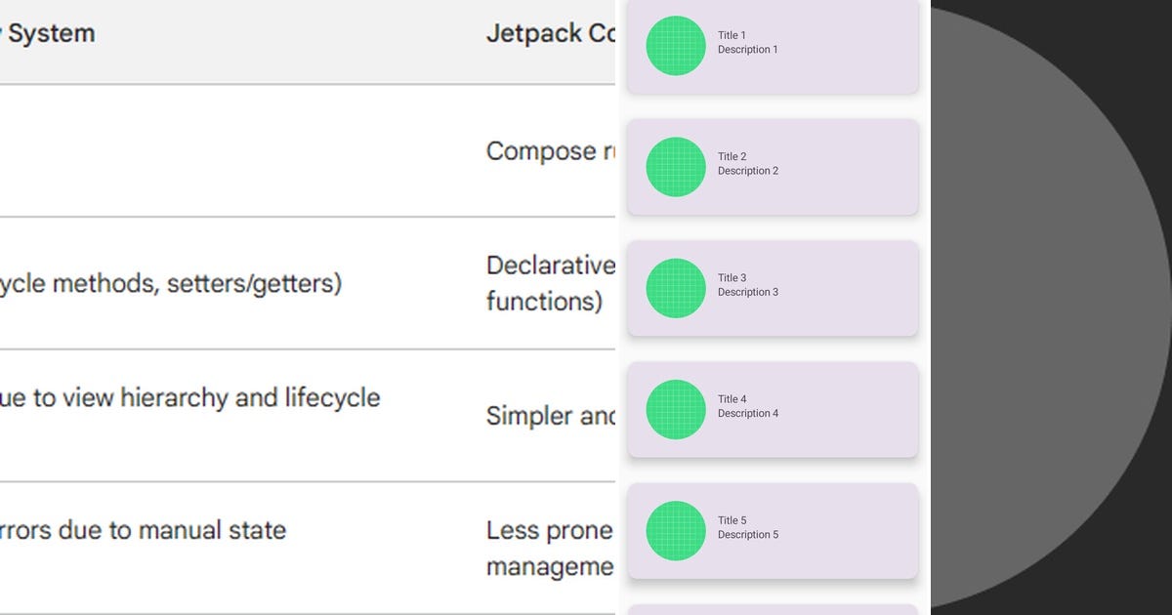The height and width of the screenshot is (615, 1172).
Task: Click the green circle avatar beside Title 2
Action: click(676, 167)
